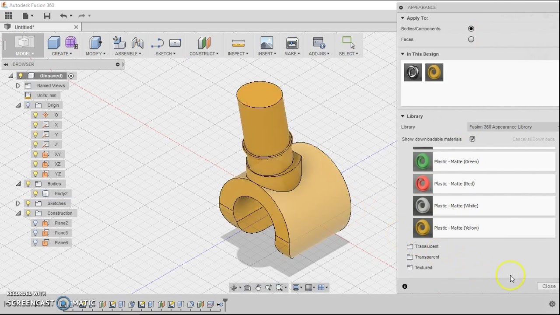560x315 pixels.
Task: Toggle visibility lightbulb of Sketches folder
Action: (28, 203)
